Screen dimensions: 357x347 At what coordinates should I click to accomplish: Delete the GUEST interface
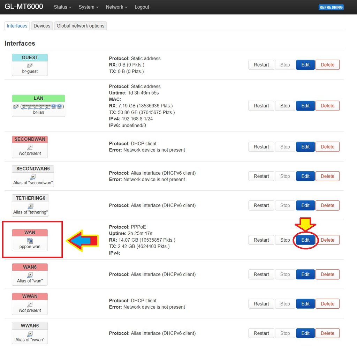pos(327,65)
